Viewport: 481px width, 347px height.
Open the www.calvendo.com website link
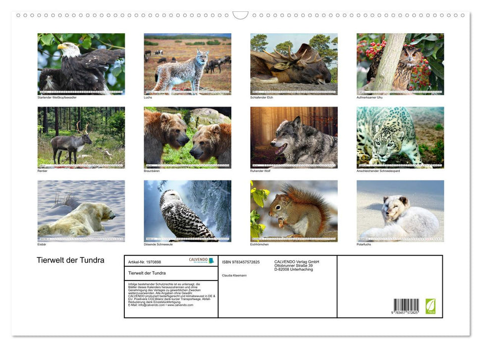(x=181, y=305)
